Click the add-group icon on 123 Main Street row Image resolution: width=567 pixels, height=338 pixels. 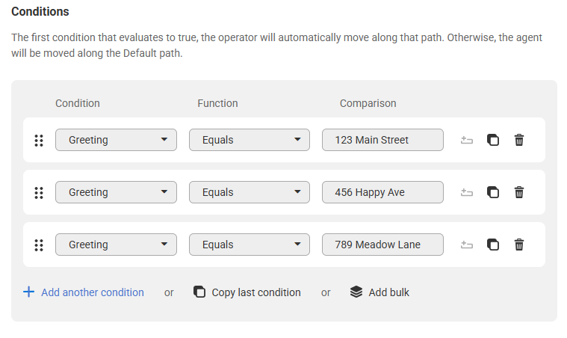pos(467,140)
